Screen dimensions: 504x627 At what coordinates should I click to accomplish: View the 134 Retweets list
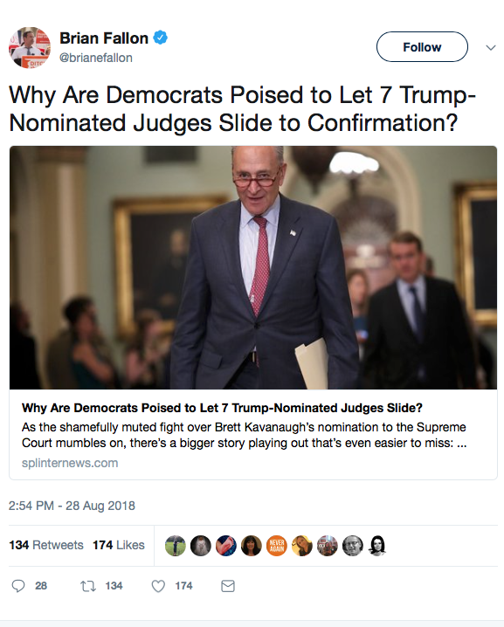[x=46, y=545]
